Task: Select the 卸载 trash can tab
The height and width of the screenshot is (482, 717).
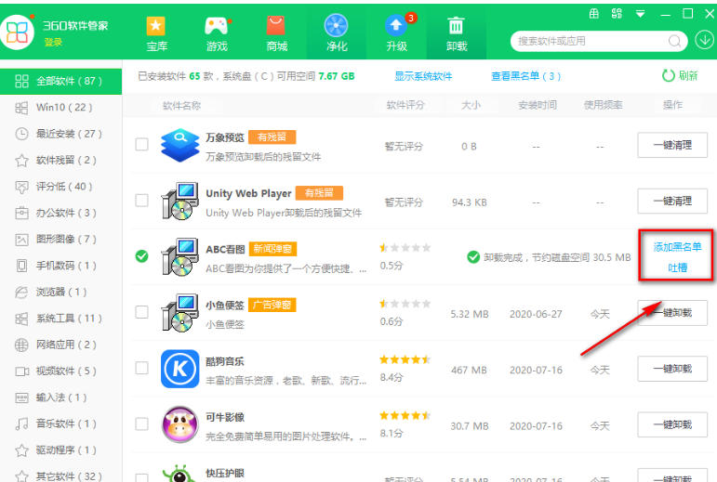Action: point(457,33)
